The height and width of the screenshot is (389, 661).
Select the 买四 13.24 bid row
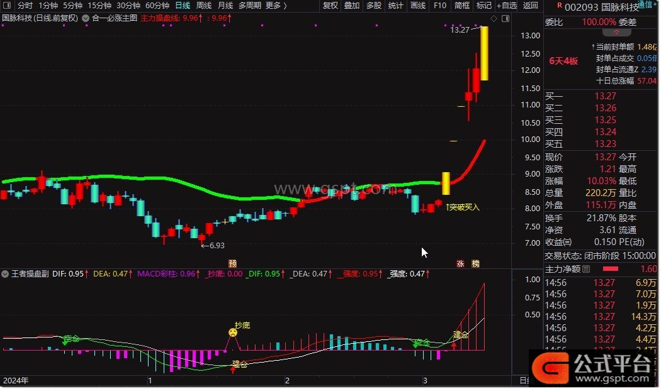pos(601,132)
